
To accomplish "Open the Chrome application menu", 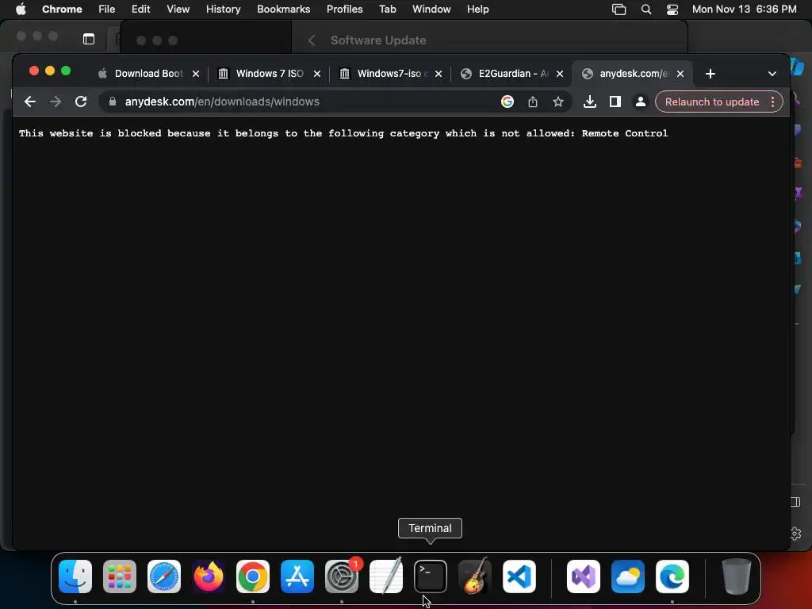I will [62, 10].
